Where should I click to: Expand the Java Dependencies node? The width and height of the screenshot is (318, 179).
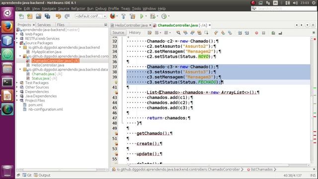coord(17,96)
